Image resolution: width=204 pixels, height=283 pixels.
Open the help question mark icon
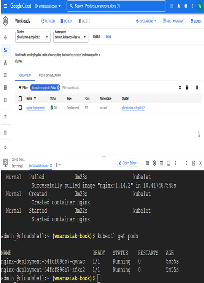186,6
